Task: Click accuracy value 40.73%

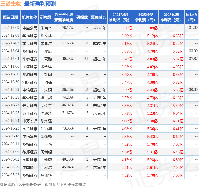Action: point(68,159)
